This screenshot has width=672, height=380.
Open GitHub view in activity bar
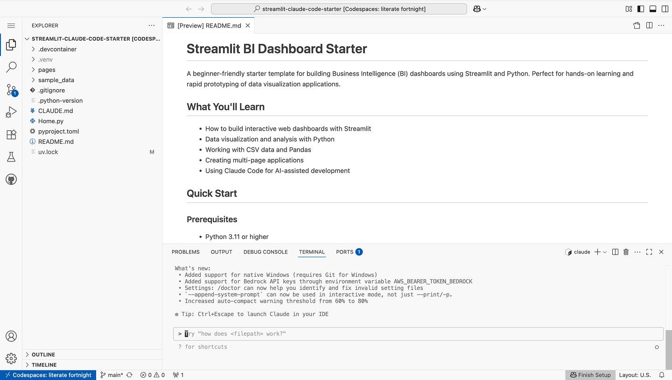click(11, 179)
